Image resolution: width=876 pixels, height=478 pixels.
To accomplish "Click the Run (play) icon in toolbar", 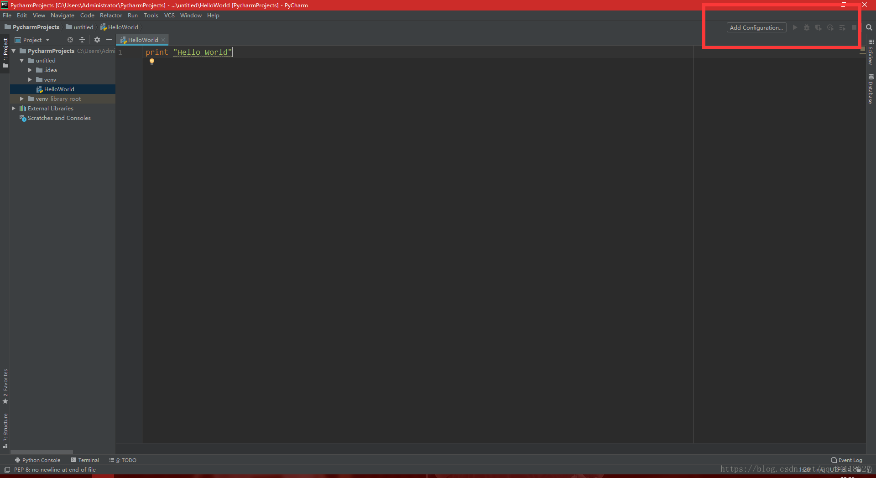I will pos(795,27).
